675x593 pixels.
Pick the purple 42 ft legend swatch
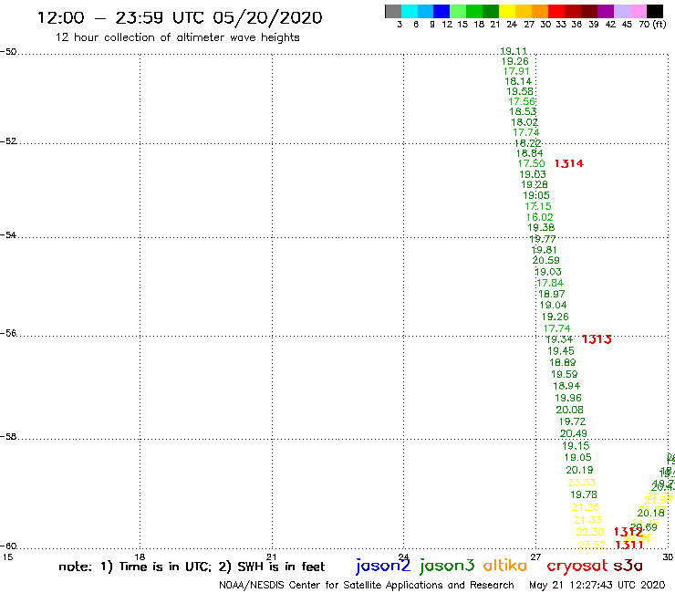(606, 11)
